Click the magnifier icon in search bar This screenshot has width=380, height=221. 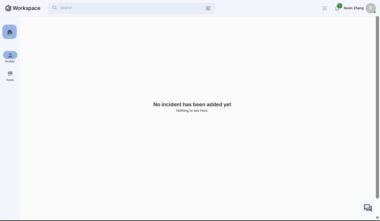click(55, 8)
